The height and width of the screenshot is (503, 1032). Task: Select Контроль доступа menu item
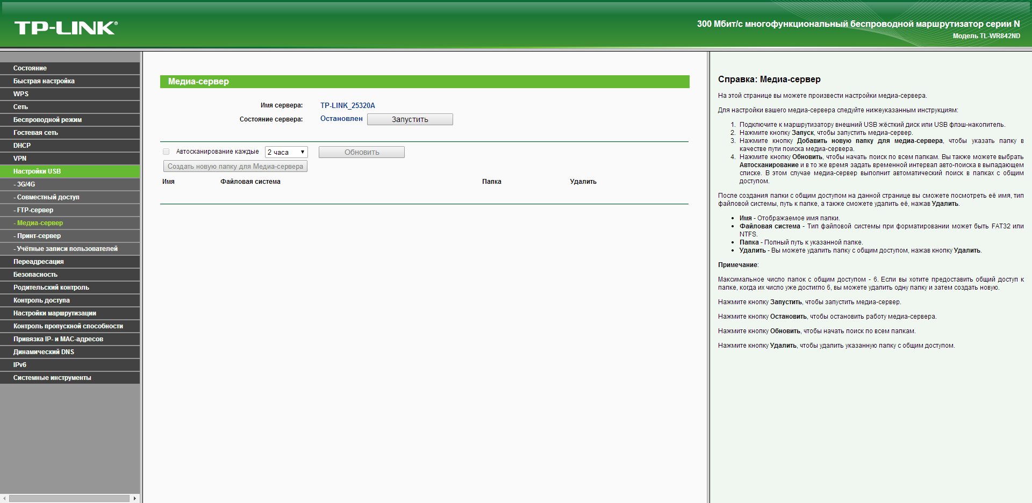tap(70, 300)
